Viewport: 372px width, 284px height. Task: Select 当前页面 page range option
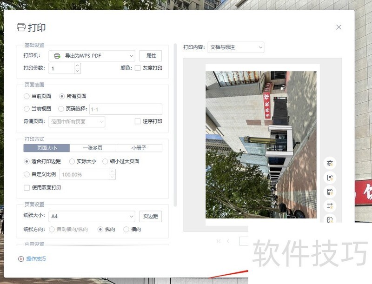tap(27, 96)
